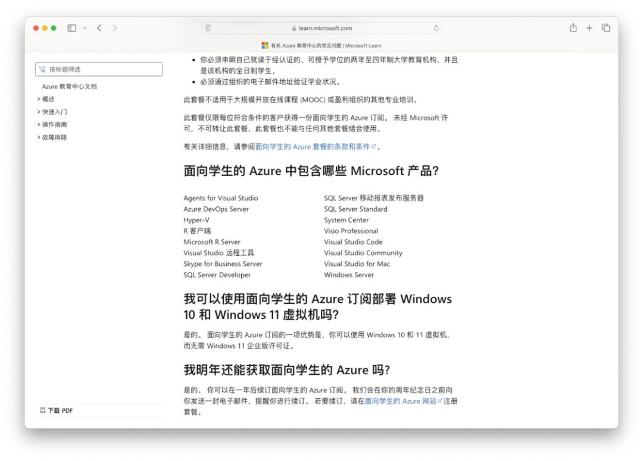Click the 按标题筛选 filter field

click(99, 69)
